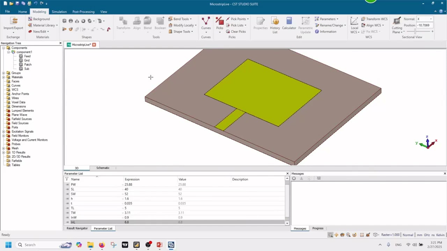This screenshot has height=251, width=447.
Task: Click the Local WCS icon
Action: coord(354,21)
